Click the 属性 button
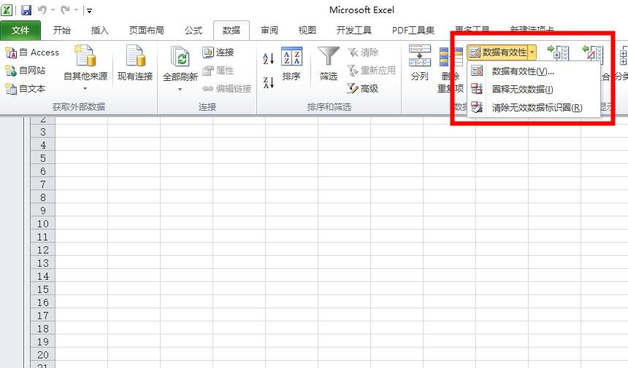 [x=218, y=71]
